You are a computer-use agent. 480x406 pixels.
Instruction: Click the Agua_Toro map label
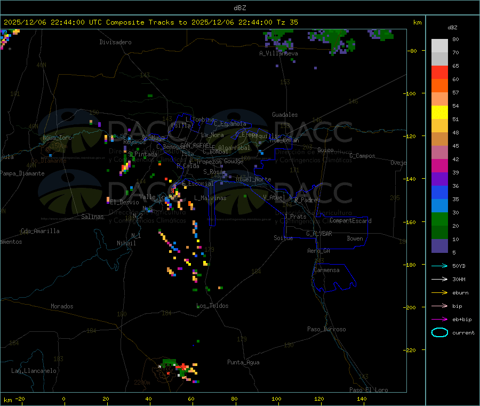pyautogui.click(x=57, y=138)
